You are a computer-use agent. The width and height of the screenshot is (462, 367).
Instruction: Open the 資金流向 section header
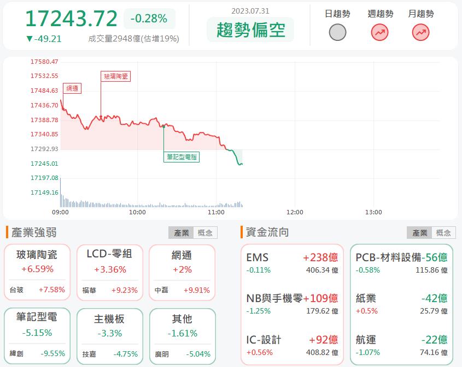coord(266,232)
